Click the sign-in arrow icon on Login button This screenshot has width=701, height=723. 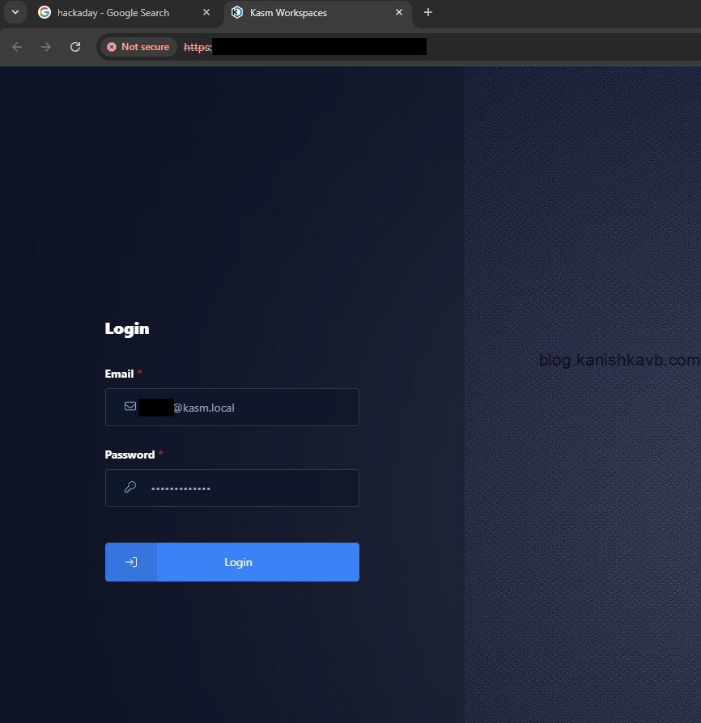[131, 562]
